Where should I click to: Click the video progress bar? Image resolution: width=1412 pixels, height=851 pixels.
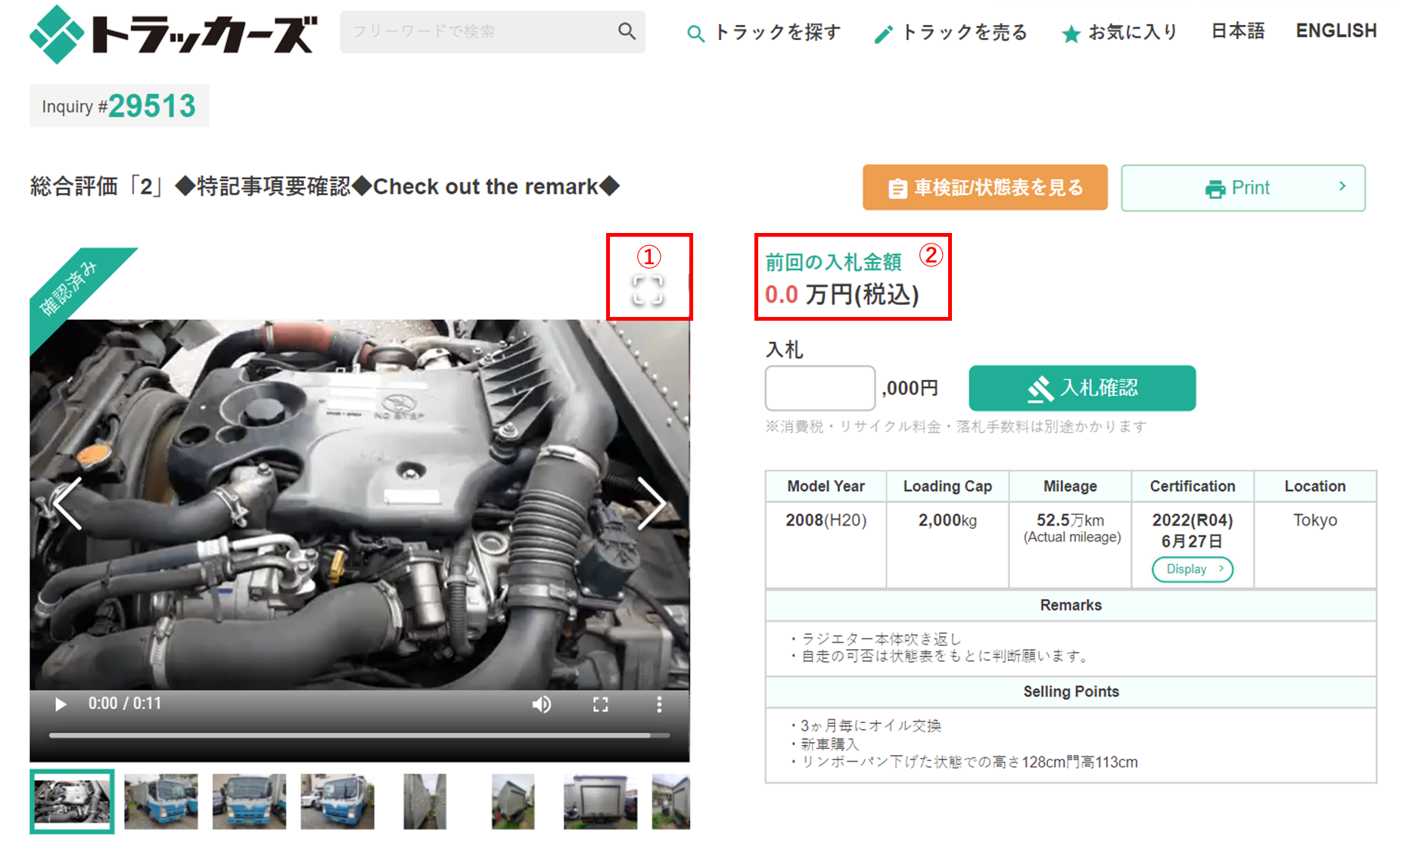(x=359, y=735)
